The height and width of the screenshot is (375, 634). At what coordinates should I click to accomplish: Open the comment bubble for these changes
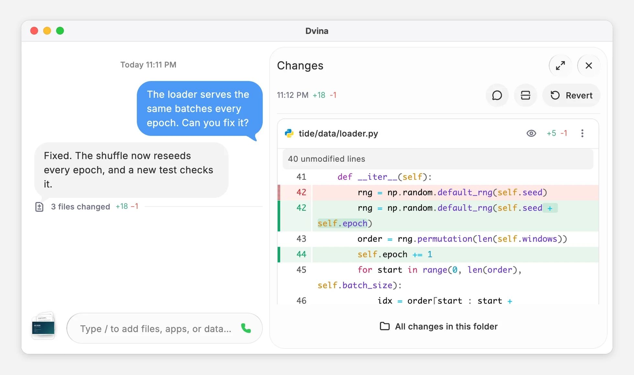(497, 95)
